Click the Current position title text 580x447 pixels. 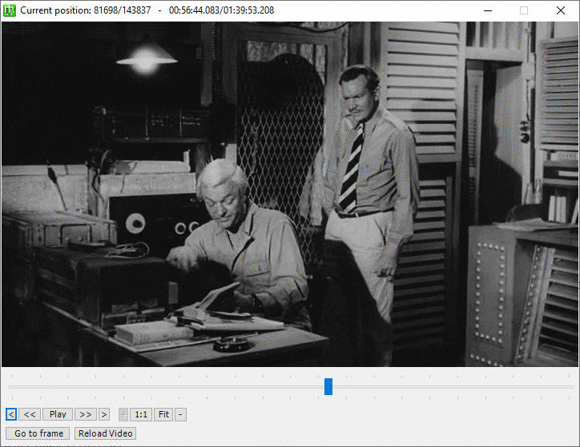(x=147, y=10)
